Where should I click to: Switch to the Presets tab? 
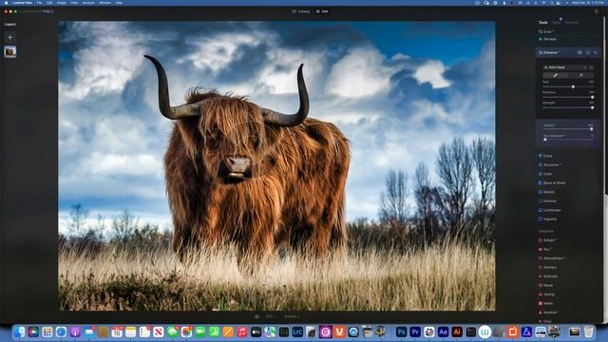click(x=571, y=23)
